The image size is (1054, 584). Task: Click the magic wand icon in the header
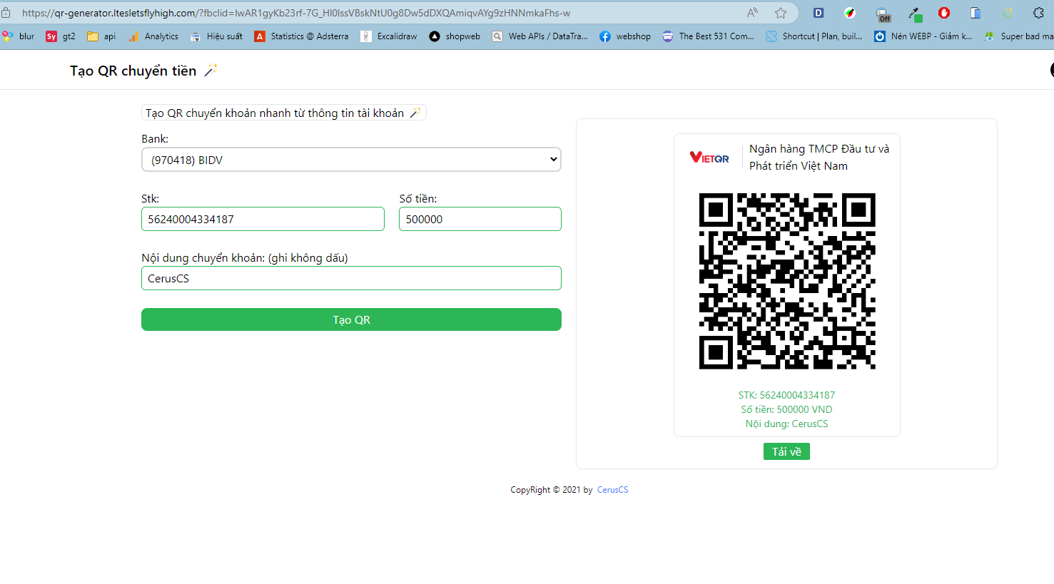point(210,70)
